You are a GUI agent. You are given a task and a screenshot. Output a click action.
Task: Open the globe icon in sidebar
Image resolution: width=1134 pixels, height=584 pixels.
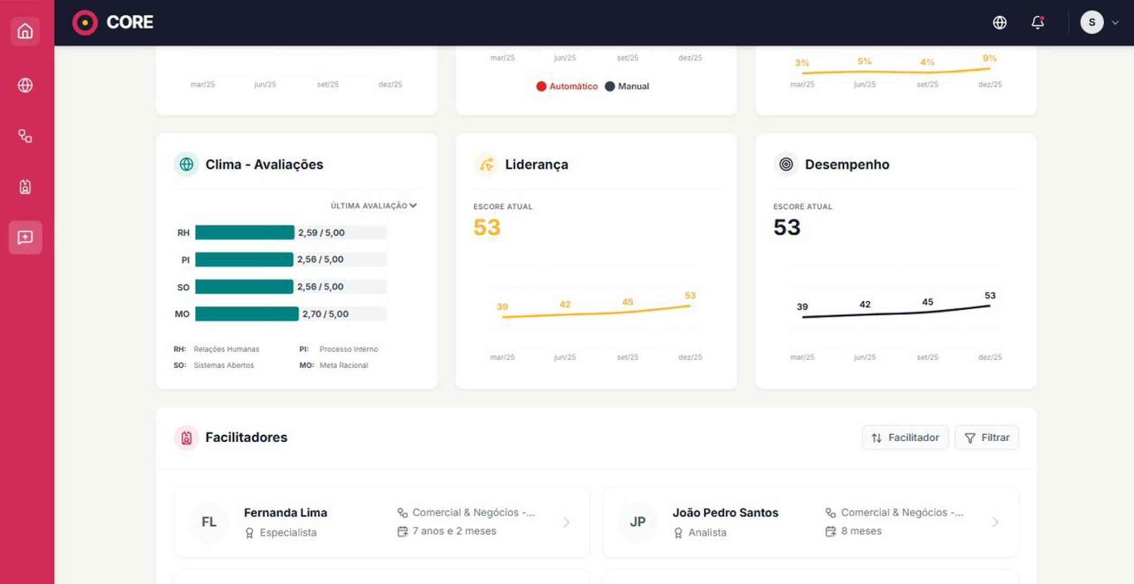25,85
